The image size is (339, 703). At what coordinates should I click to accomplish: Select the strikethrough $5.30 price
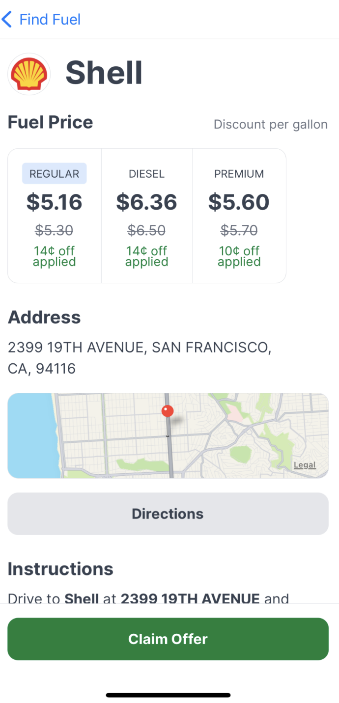point(54,230)
